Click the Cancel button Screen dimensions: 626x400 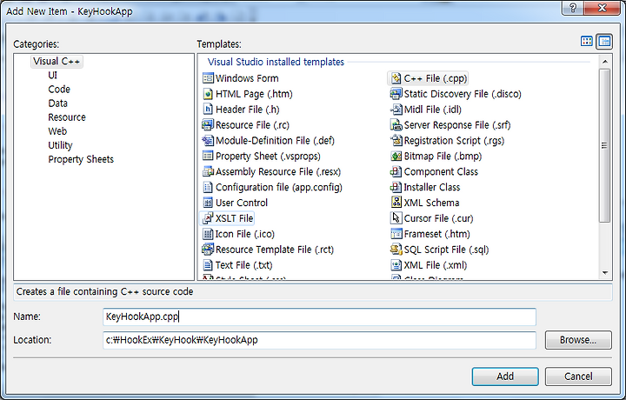[x=578, y=377]
